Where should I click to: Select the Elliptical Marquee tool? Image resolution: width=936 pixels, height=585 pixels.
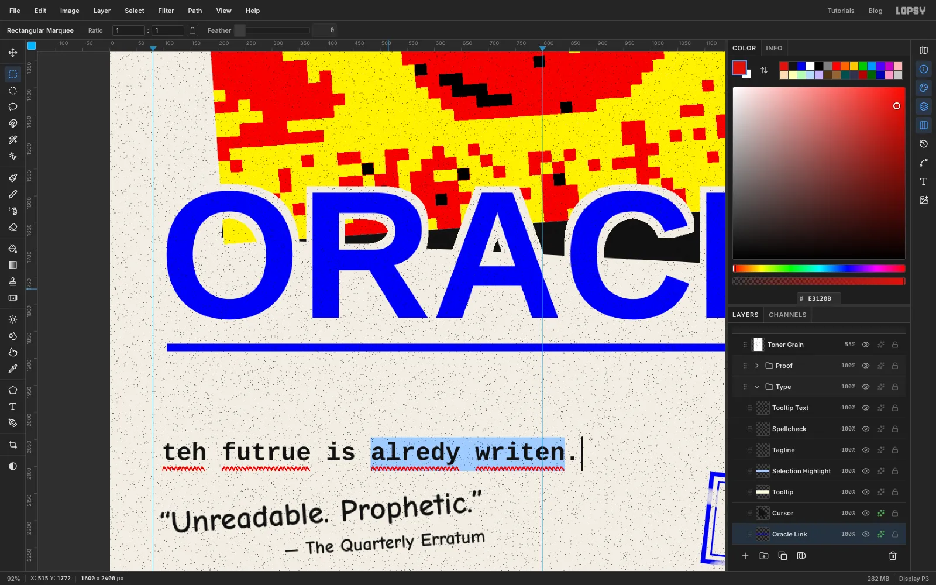coord(13,91)
